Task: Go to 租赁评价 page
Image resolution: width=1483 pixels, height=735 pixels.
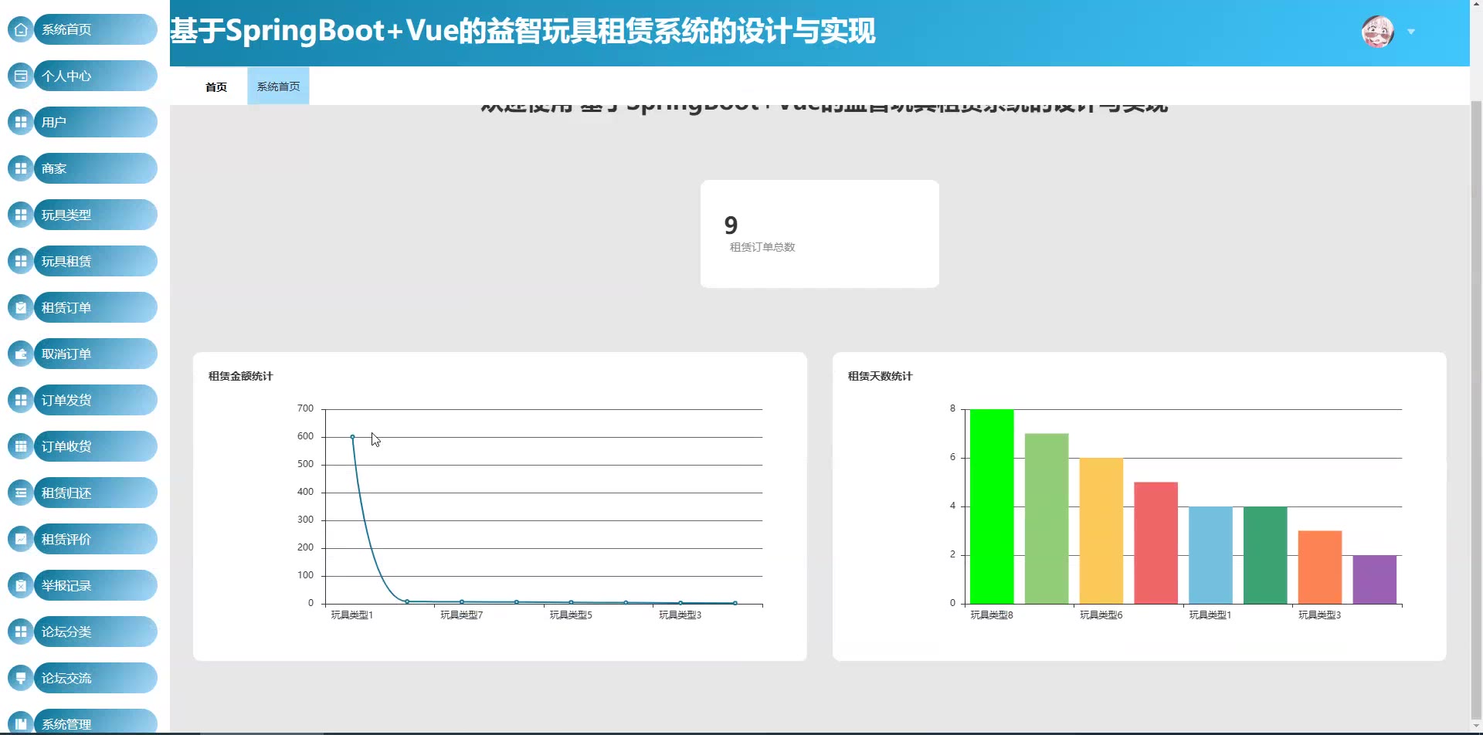Action: (x=96, y=539)
